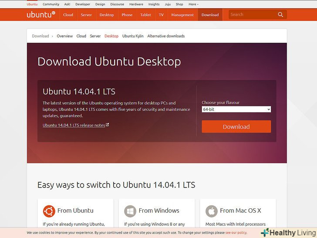Screen dimensions: 317x238
Task: Click the From Mac OS X apple icon
Action: tap(212, 211)
